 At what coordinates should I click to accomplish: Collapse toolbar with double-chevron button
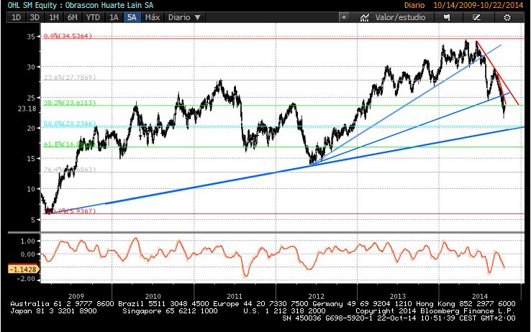[x=344, y=17]
